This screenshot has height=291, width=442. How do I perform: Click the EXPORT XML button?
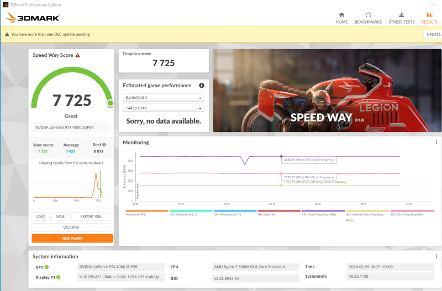91,216
